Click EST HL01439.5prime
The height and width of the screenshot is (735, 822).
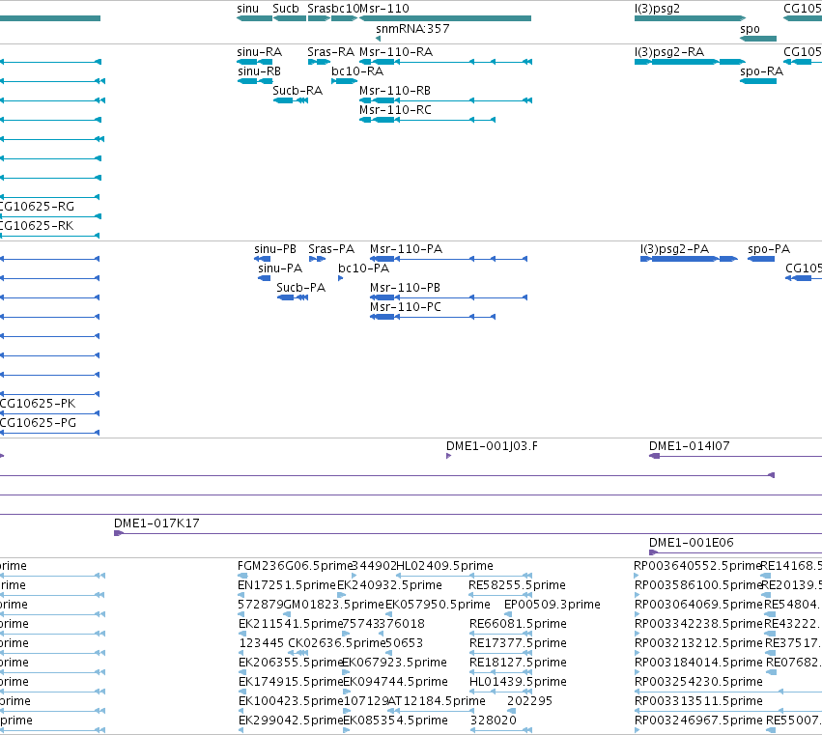[518, 682]
